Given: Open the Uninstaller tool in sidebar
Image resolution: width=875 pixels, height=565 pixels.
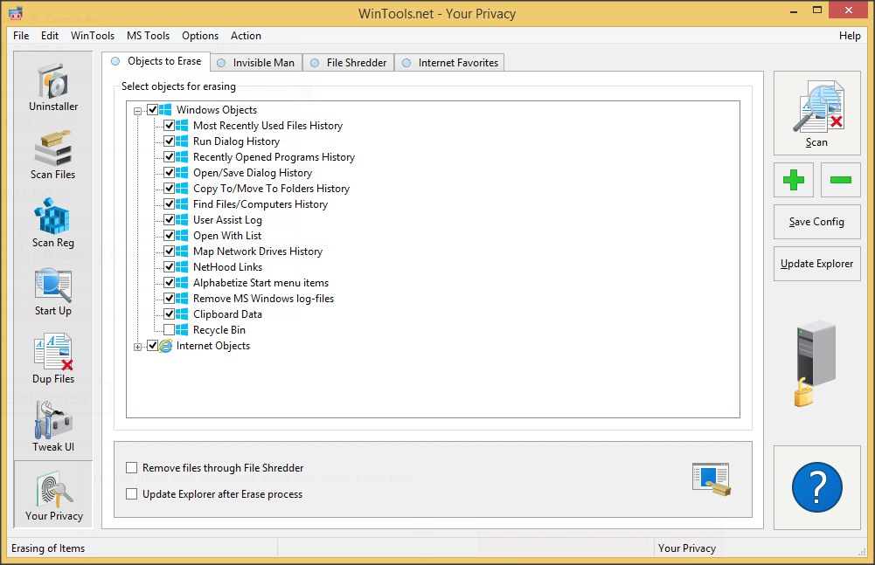Looking at the screenshot, I should coord(53,87).
